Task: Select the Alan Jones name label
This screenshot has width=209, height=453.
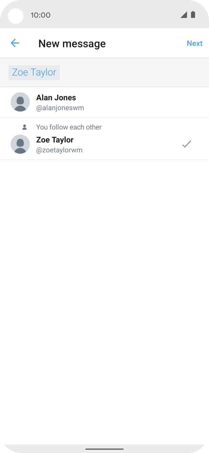Action: point(56,98)
